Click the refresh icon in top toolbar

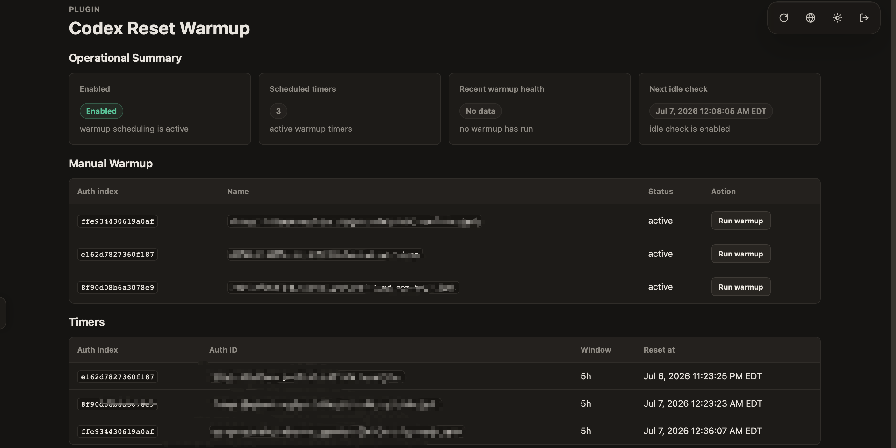point(784,18)
